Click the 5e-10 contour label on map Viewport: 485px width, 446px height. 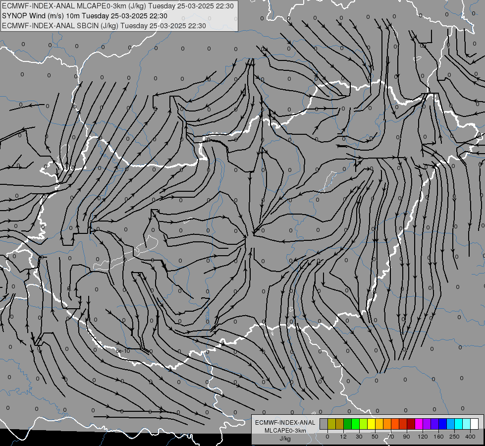[x=123, y=351]
